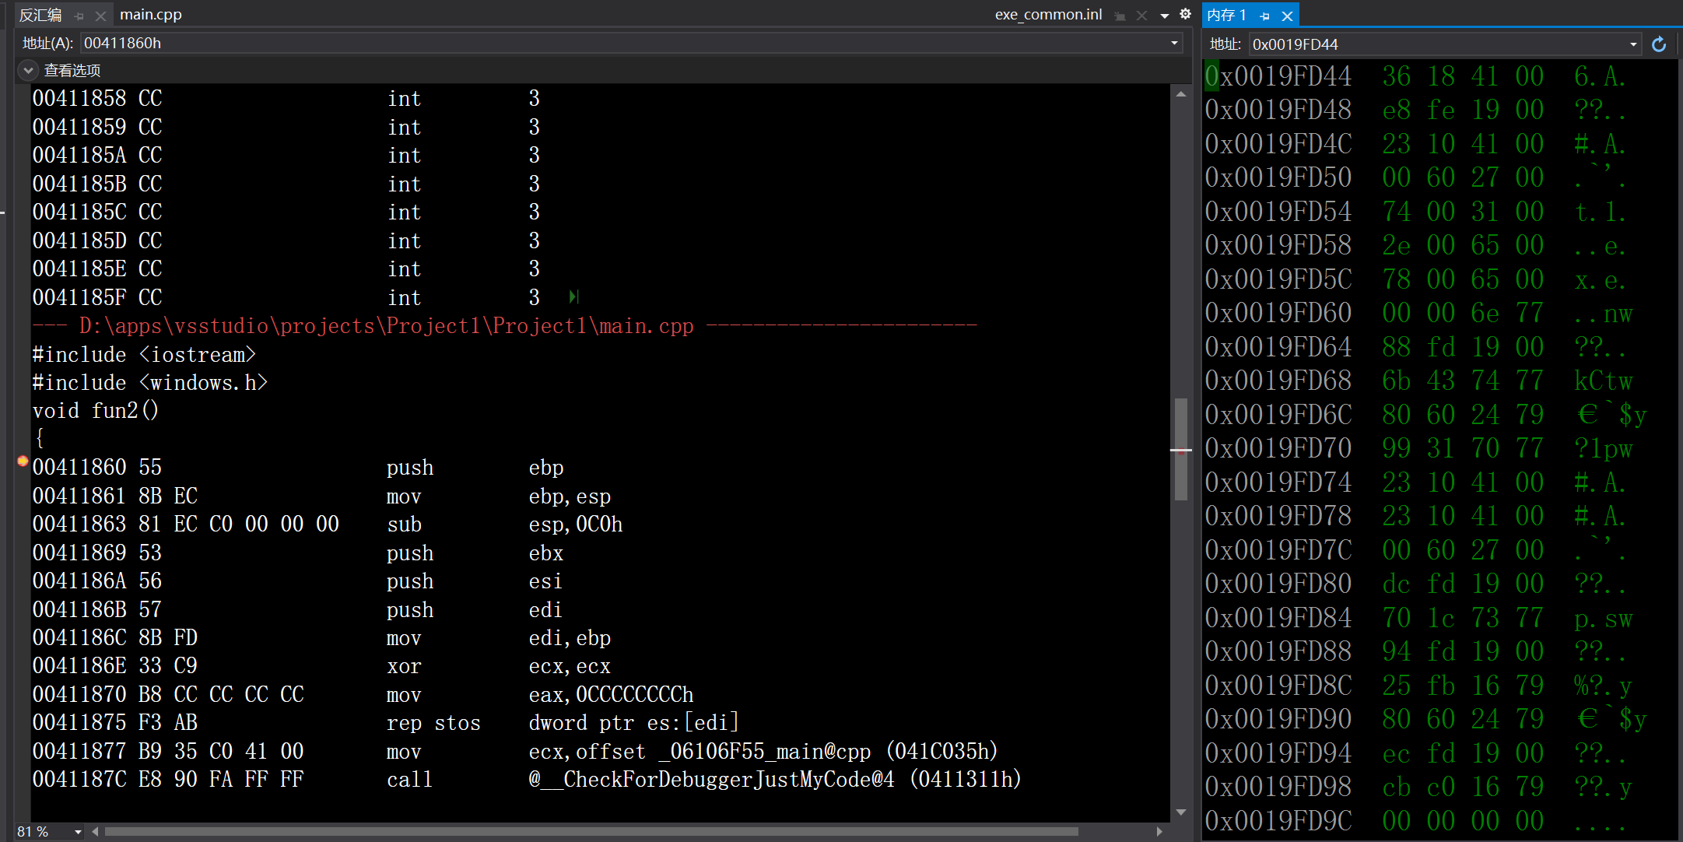
Task: Open the document tab settings gear
Action: tap(1185, 14)
